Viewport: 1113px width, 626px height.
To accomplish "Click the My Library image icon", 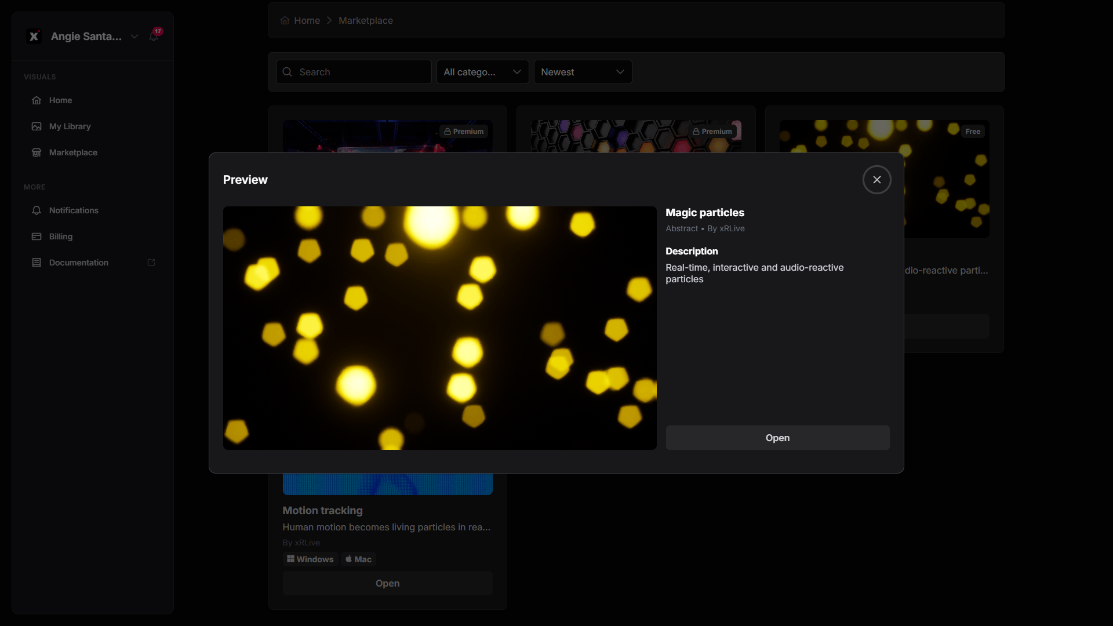I will coord(37,126).
